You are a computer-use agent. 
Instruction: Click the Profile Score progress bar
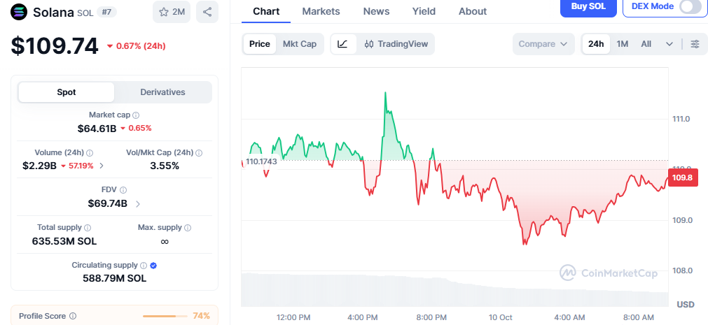tap(165, 317)
